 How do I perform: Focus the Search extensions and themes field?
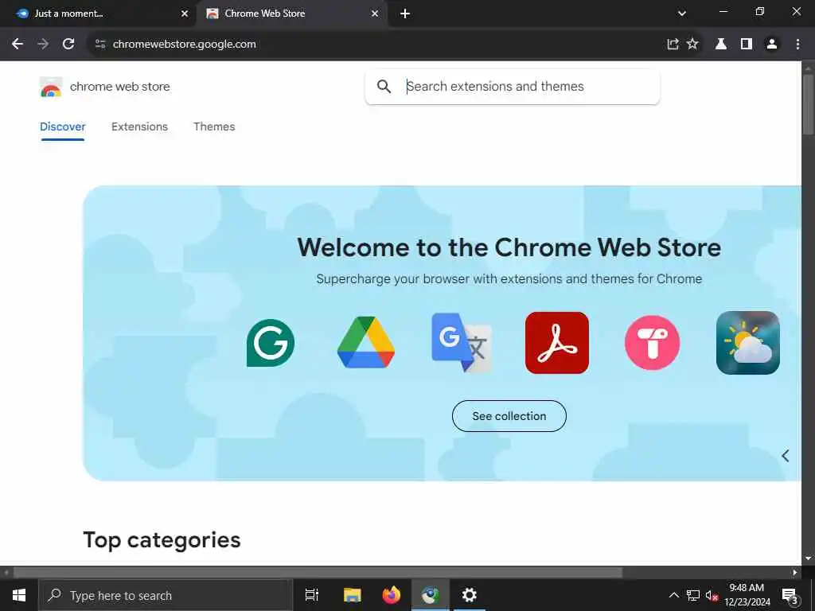point(513,86)
